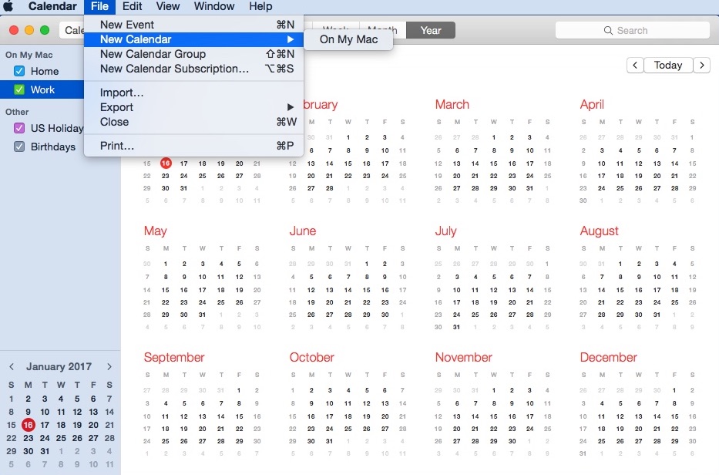Select the Work calendar in sidebar

point(42,89)
